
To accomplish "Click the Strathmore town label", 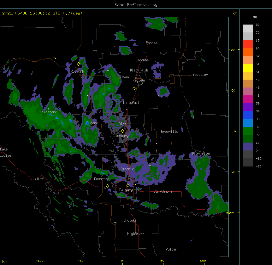I will point(163,191).
